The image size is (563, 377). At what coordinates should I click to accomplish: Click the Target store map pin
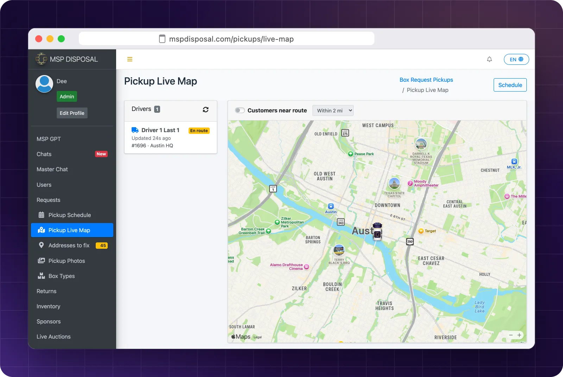[421, 231]
